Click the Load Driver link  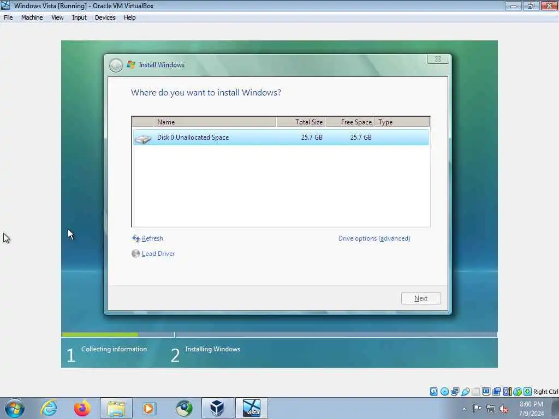click(158, 254)
